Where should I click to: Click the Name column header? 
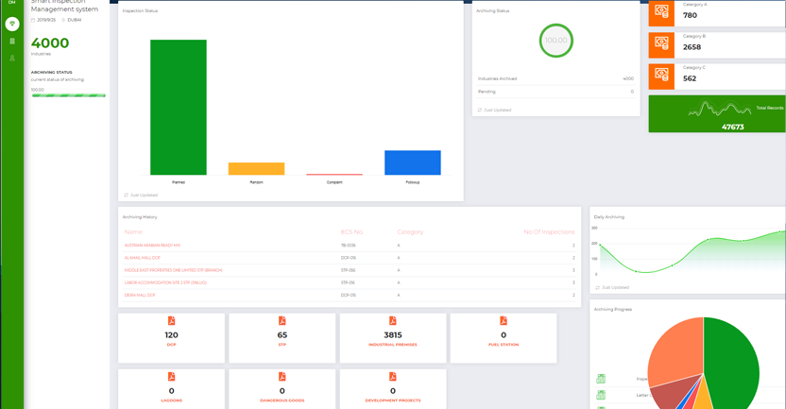tap(133, 232)
